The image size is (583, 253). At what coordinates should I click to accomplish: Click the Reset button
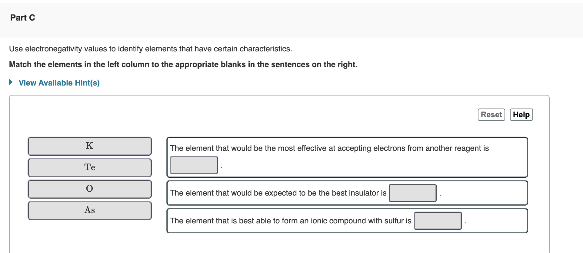pos(491,115)
